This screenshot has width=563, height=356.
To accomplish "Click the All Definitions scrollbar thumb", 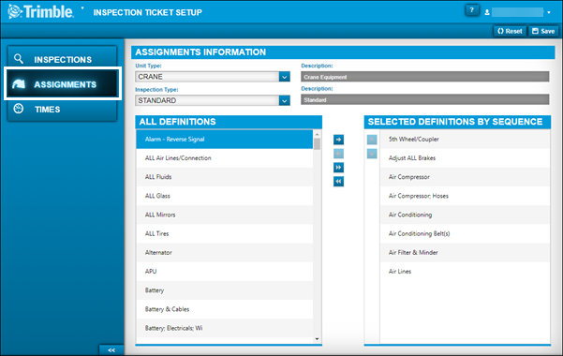I will point(317,144).
